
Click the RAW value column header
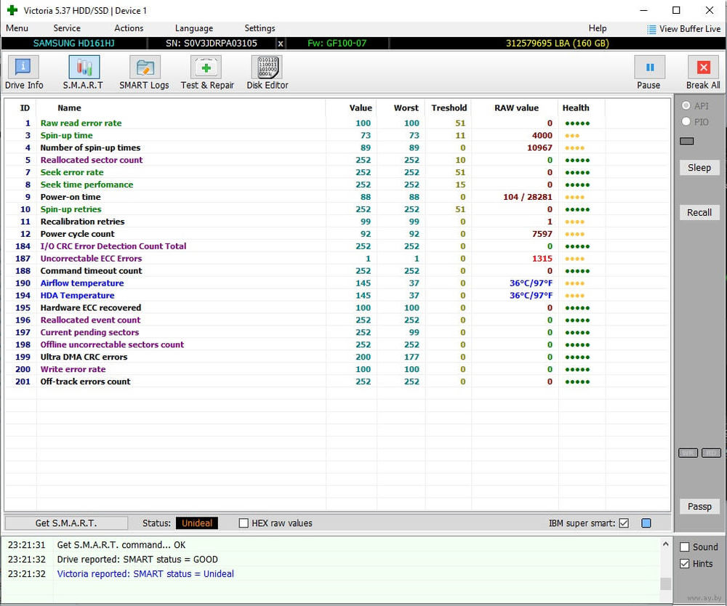516,108
